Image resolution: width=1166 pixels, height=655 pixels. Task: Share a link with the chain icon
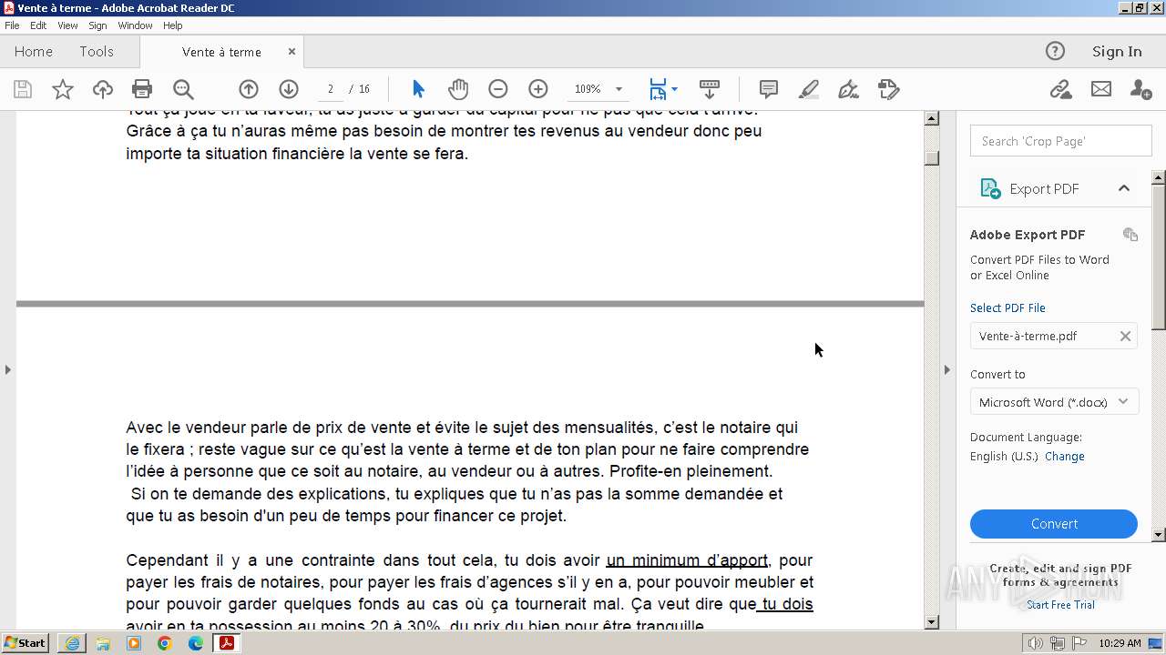point(1060,89)
